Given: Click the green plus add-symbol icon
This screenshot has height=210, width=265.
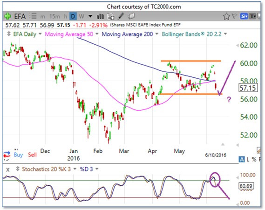Looking at the screenshot, I should tap(7, 16).
